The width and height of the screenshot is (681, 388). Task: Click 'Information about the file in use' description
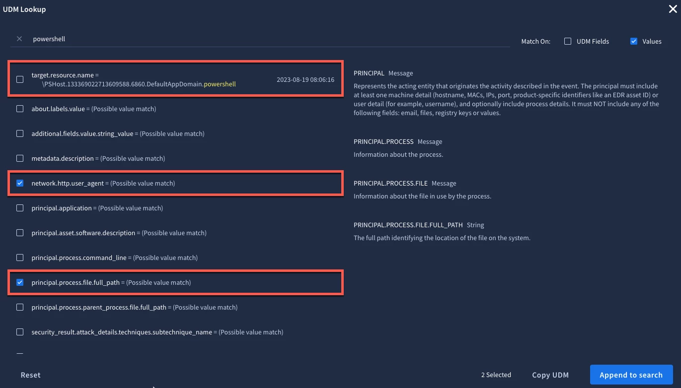(422, 196)
